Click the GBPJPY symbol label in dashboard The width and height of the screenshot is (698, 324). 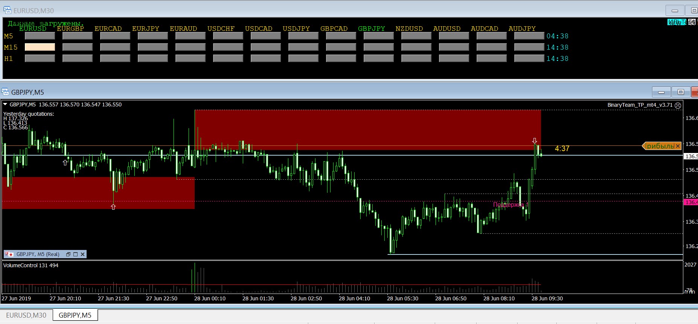tap(371, 29)
